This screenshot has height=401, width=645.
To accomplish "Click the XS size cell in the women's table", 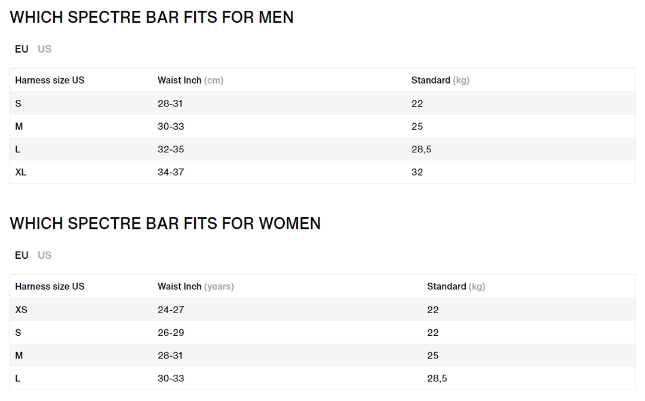I will pyautogui.click(x=21, y=310).
